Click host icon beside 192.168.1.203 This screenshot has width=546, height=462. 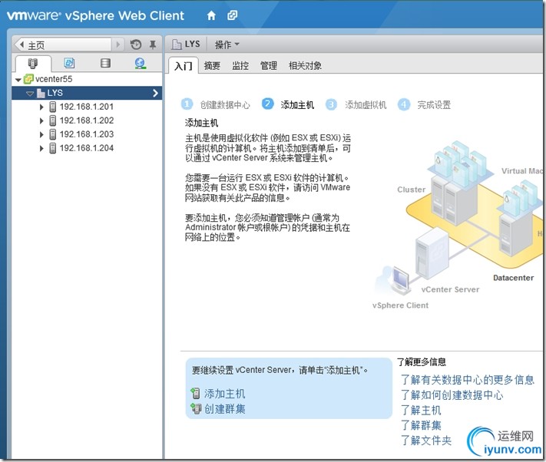(x=52, y=134)
